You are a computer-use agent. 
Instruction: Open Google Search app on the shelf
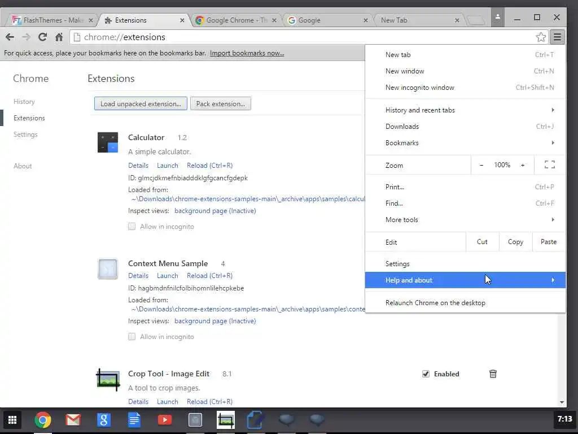point(104,420)
